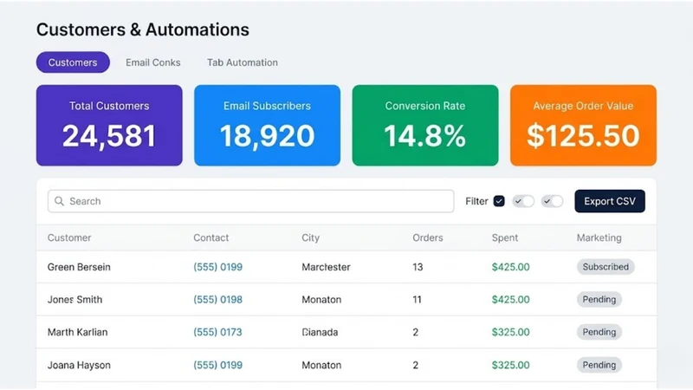Open customer Jones Smith

74,299
